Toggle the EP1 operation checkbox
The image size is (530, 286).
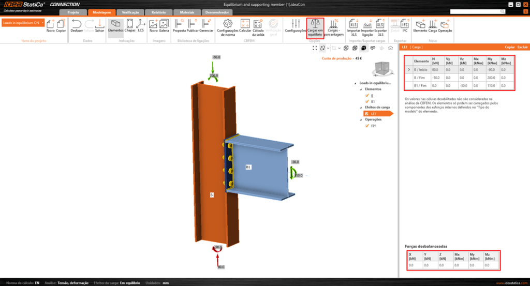click(x=366, y=125)
